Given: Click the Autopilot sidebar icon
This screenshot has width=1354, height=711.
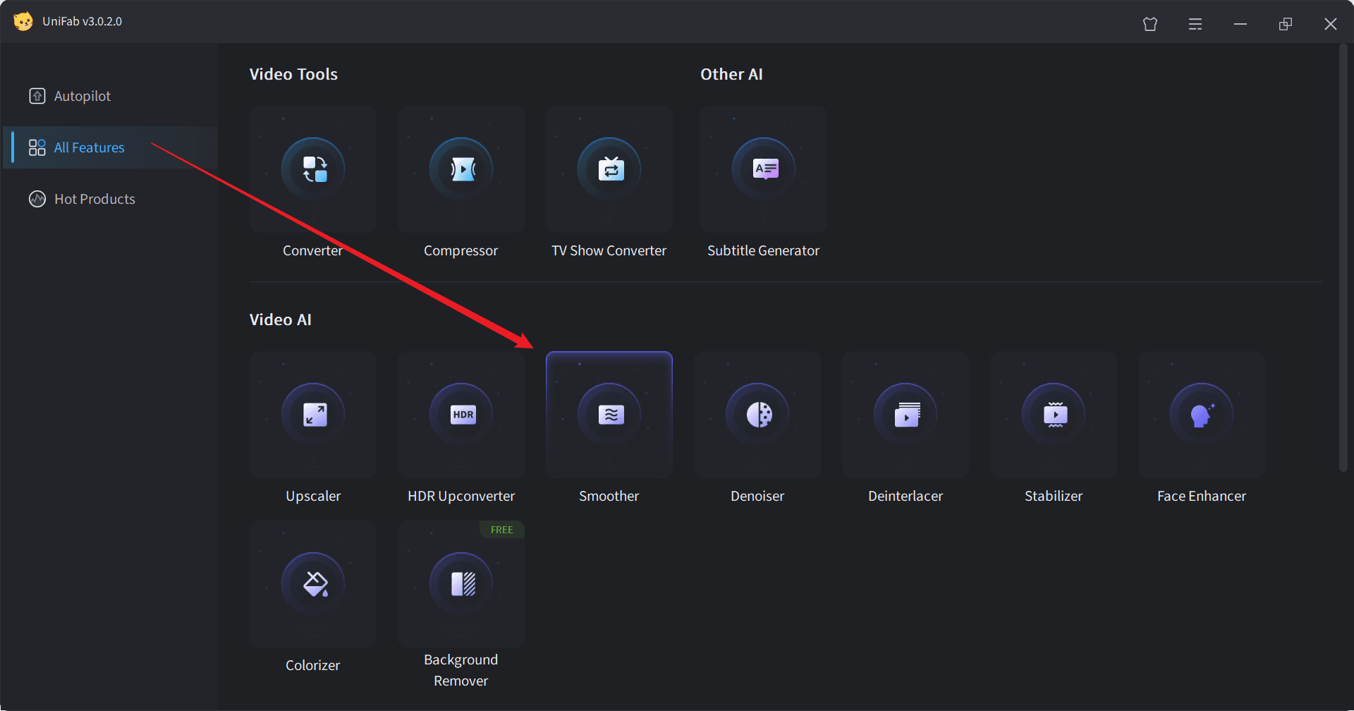Looking at the screenshot, I should [x=37, y=96].
